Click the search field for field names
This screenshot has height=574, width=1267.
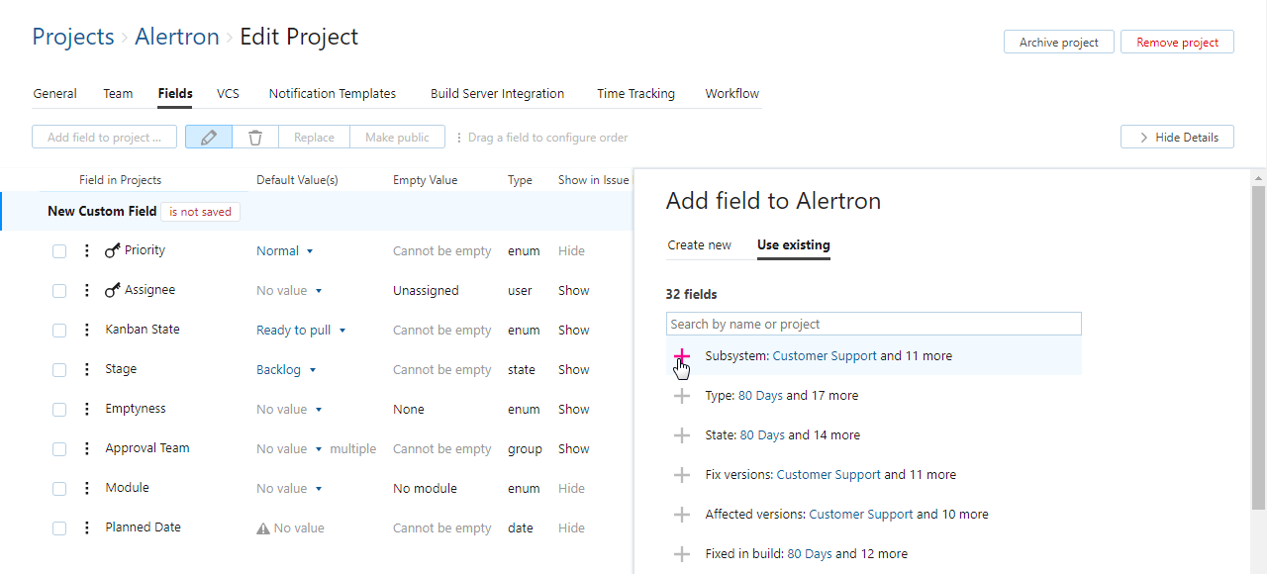[873, 324]
